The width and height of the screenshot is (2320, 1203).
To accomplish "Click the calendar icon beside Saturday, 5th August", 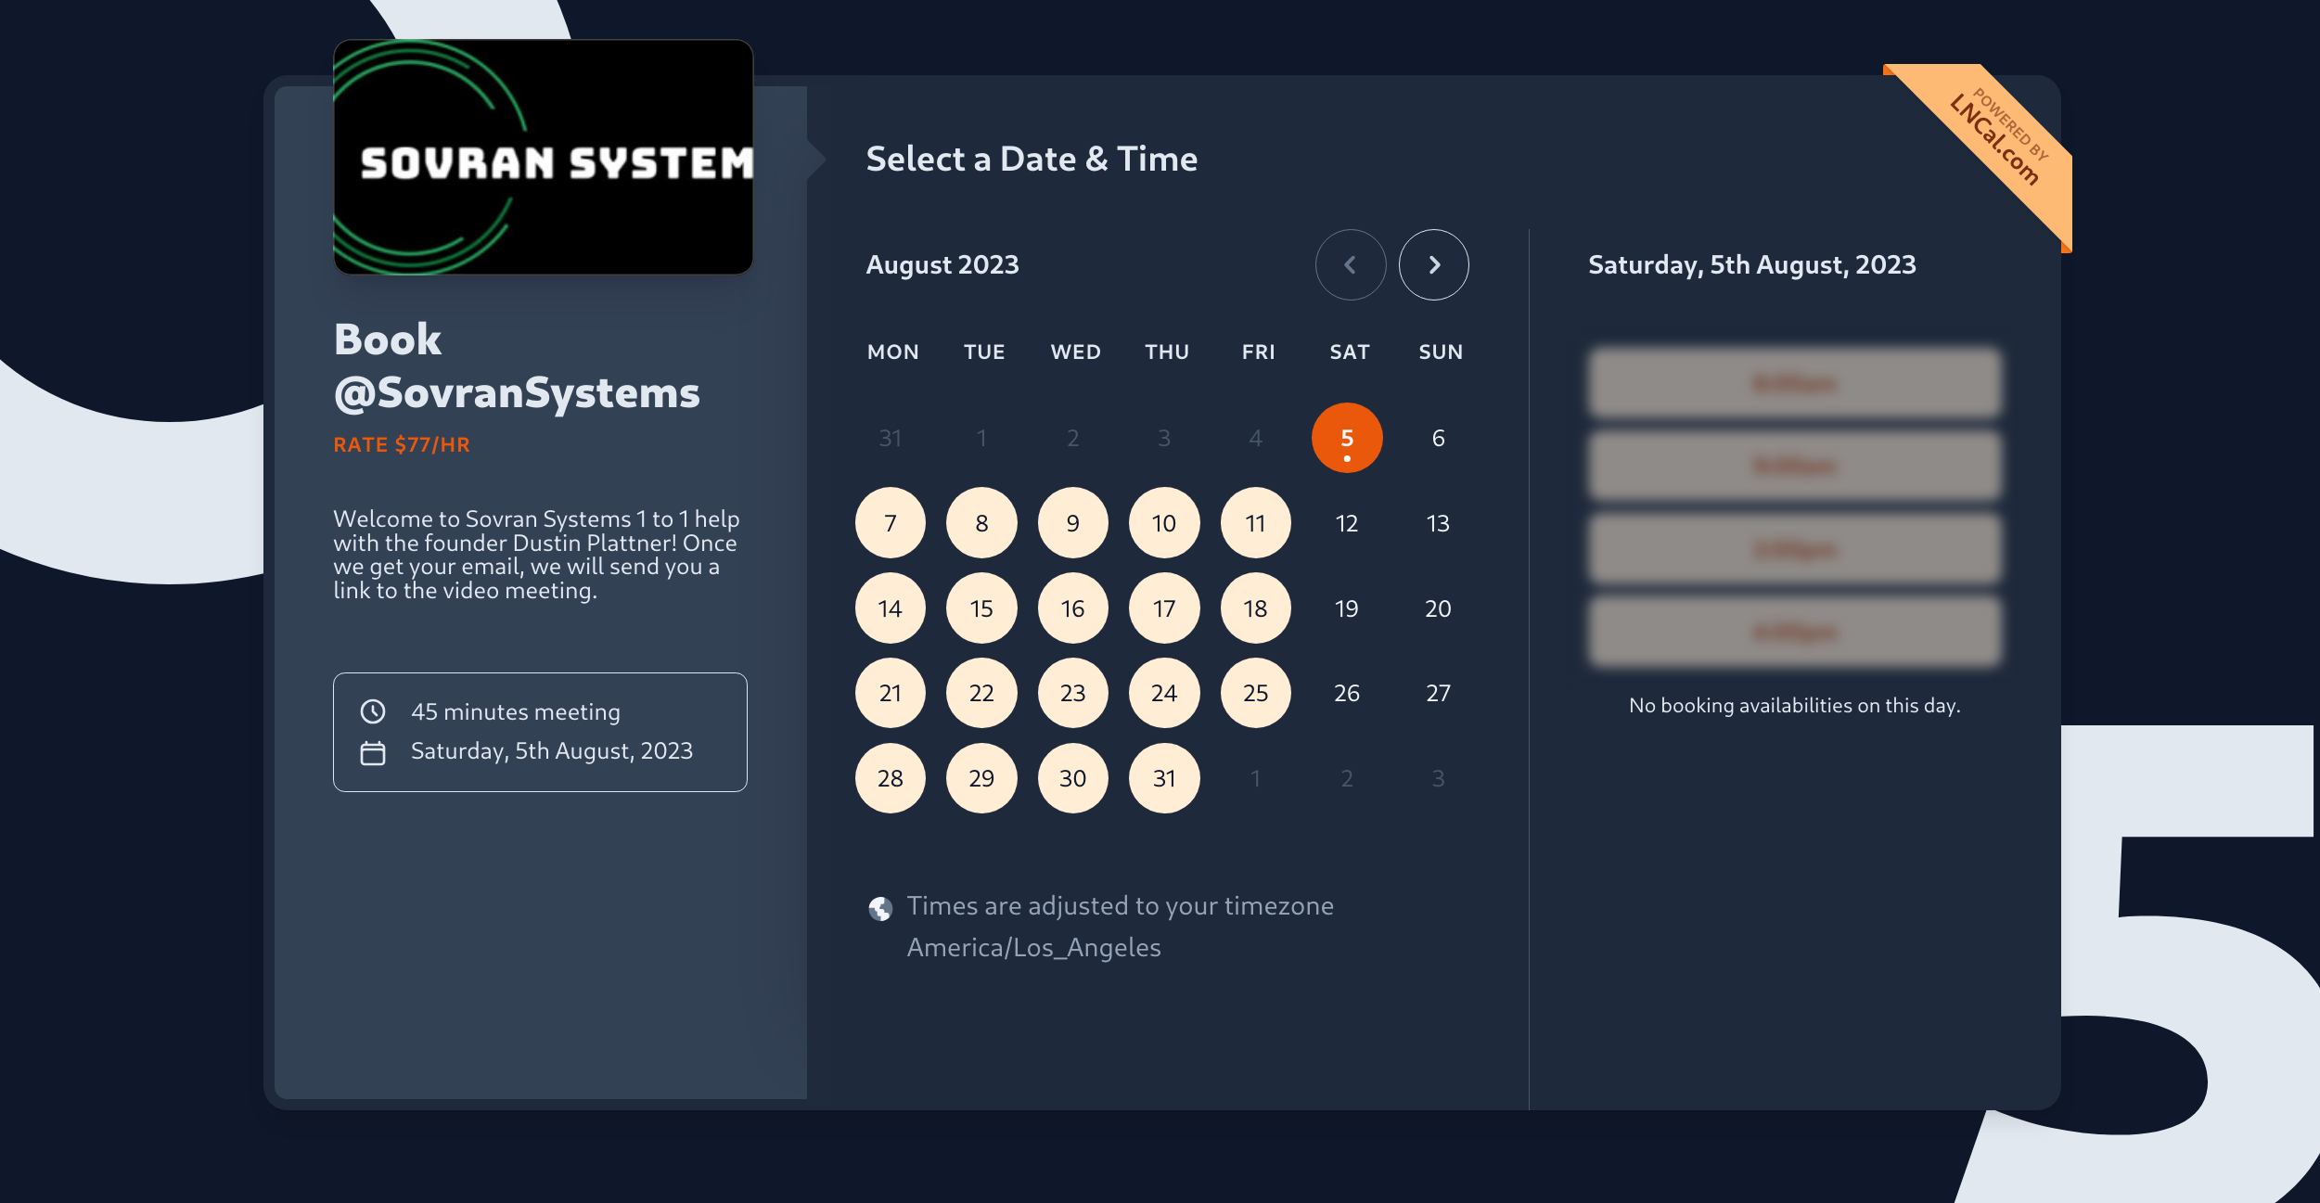I will [x=373, y=752].
